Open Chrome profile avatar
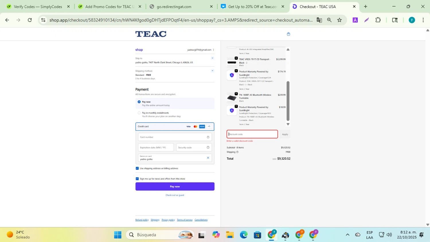 (x=412, y=20)
